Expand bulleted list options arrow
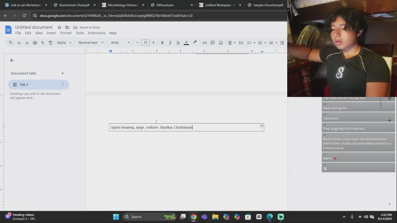 click(265, 43)
